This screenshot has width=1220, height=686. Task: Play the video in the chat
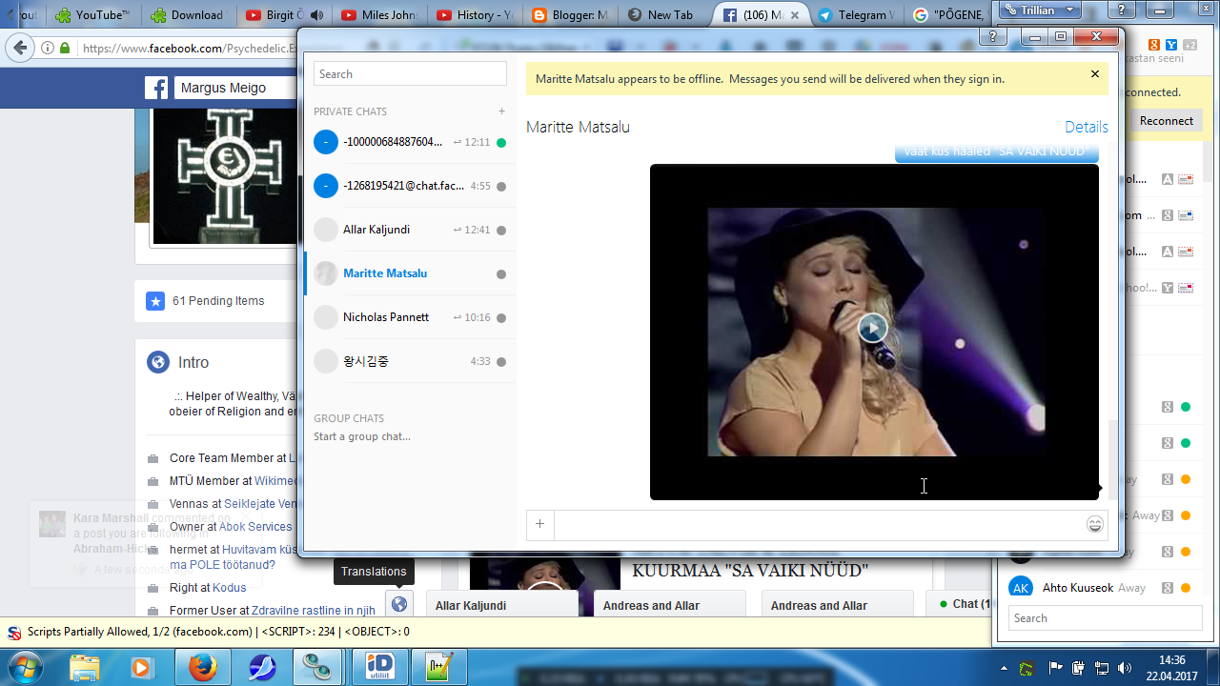(872, 329)
